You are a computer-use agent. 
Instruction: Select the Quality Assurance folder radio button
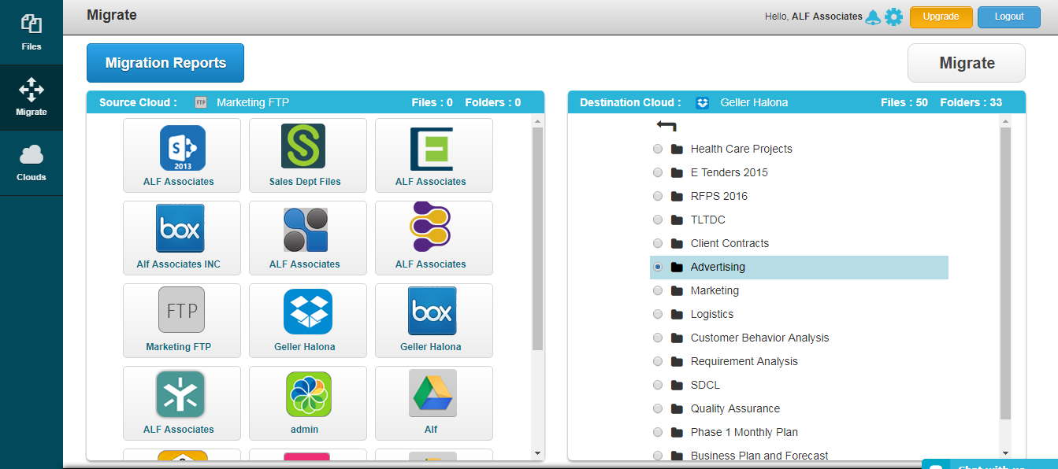[x=658, y=408]
